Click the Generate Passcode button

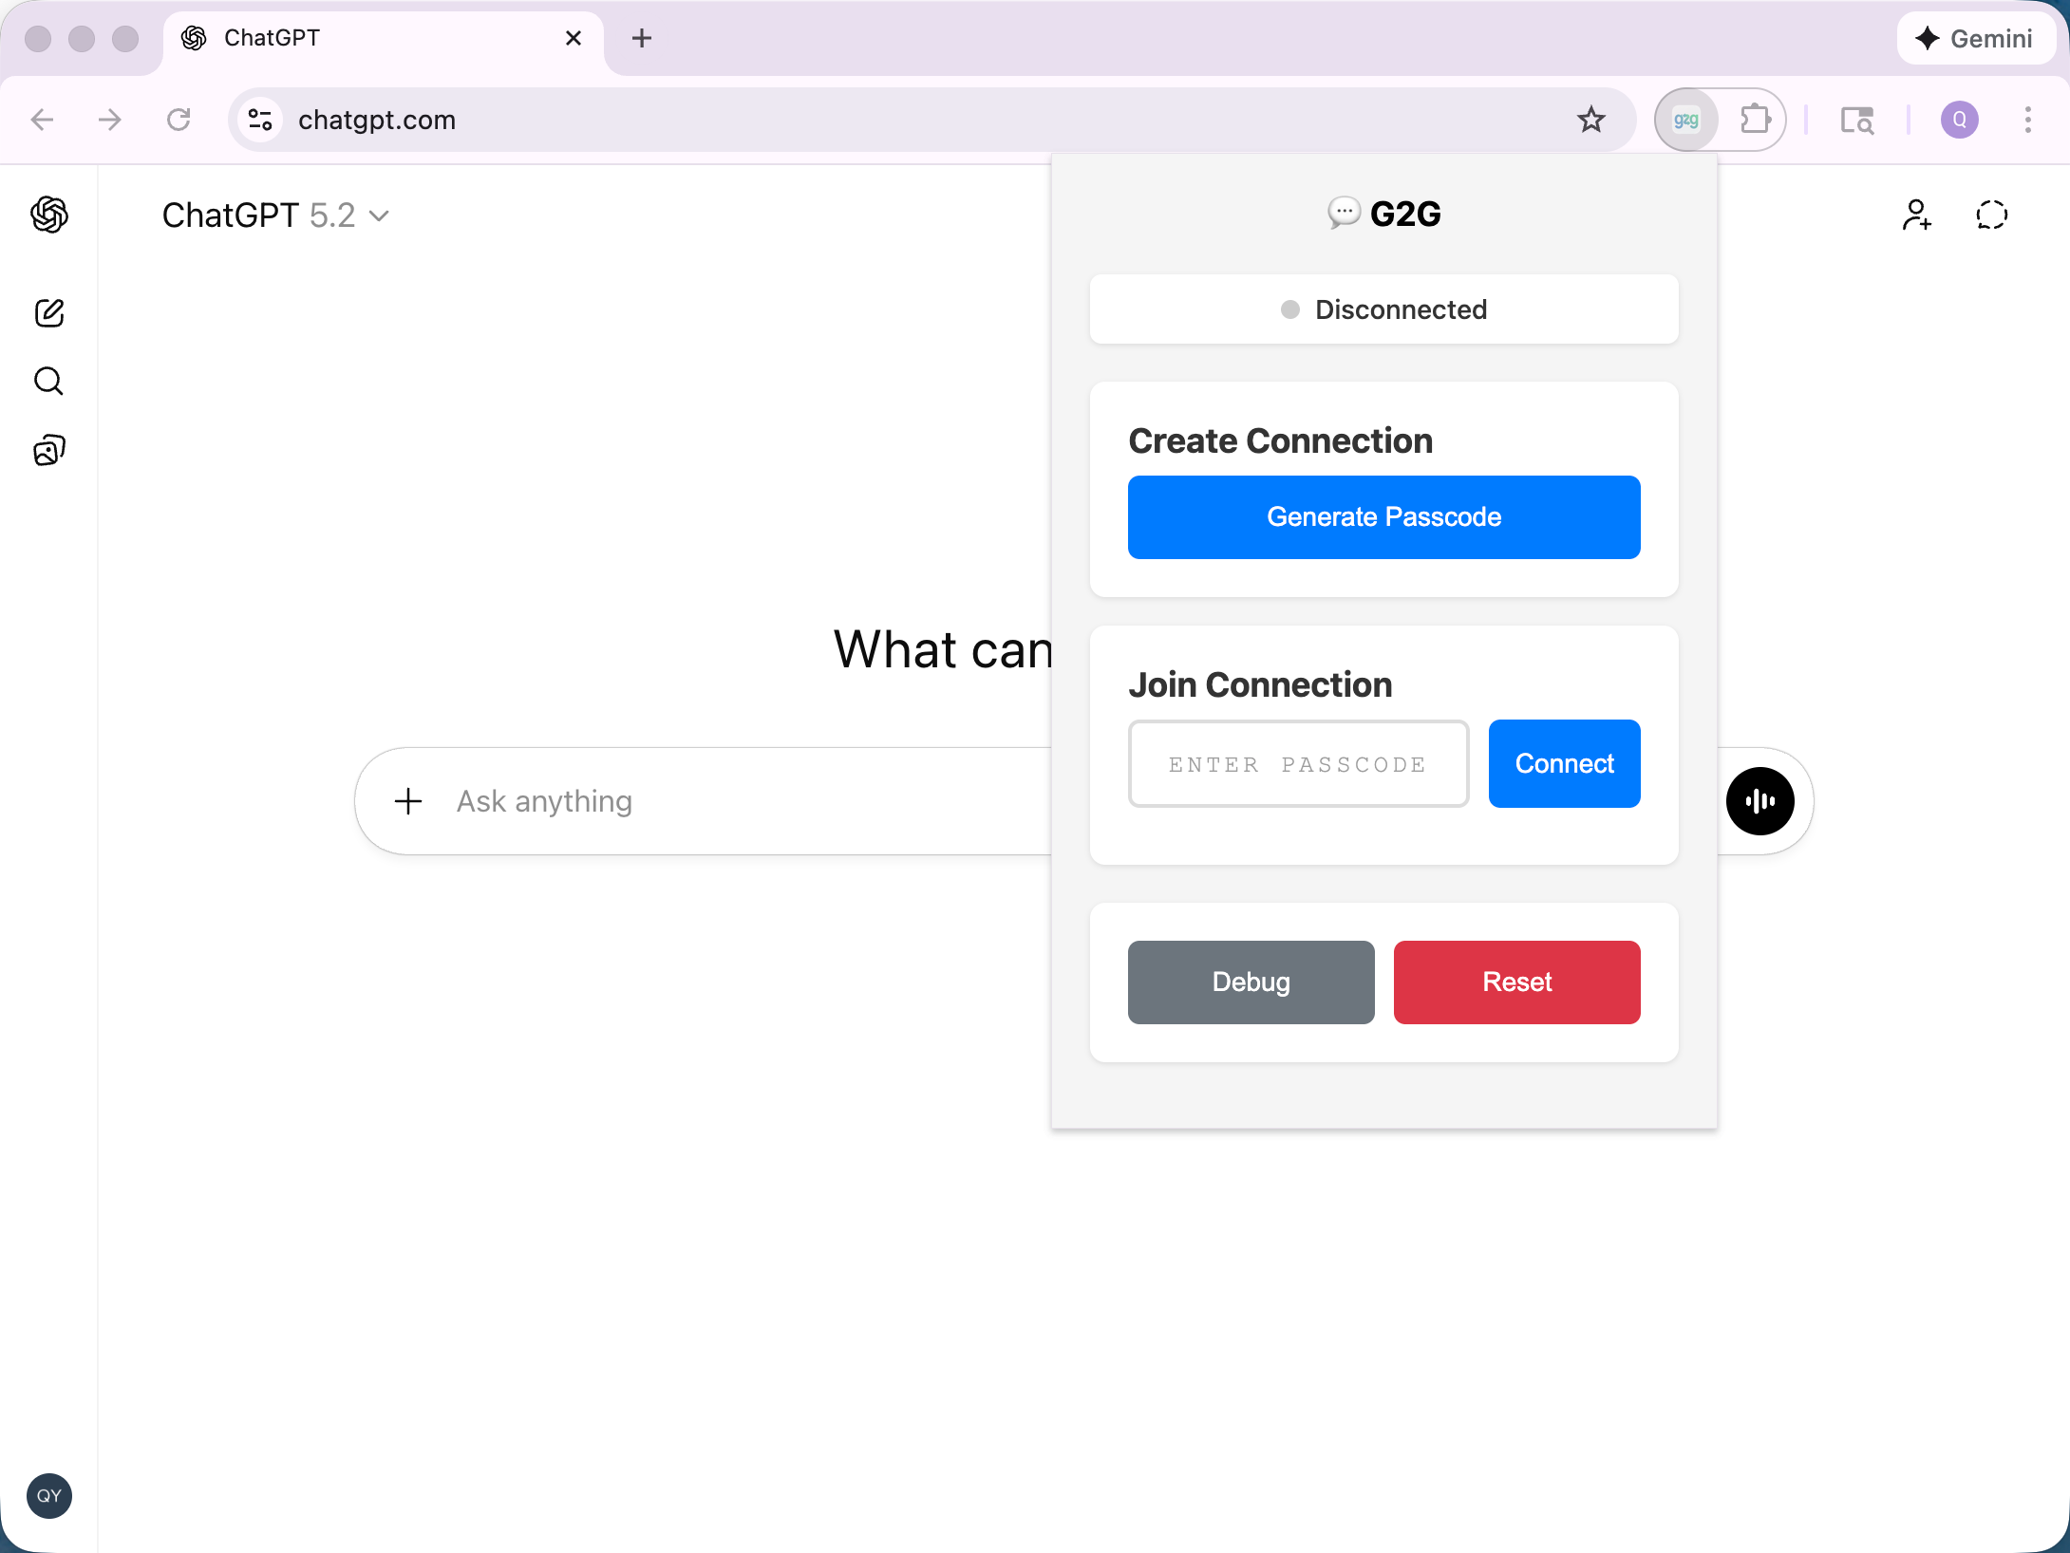(x=1383, y=517)
